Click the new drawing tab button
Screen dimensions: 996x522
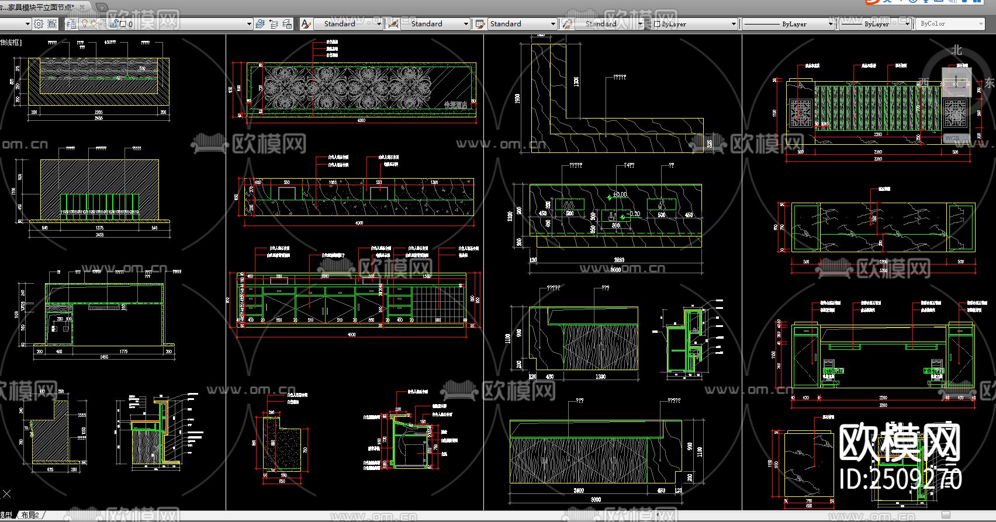click(102, 7)
